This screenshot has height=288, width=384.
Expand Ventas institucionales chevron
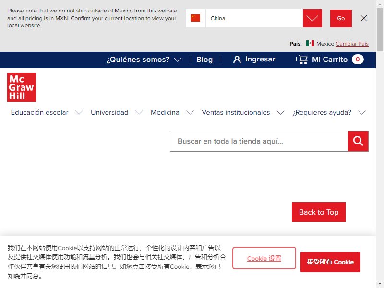[x=280, y=113]
